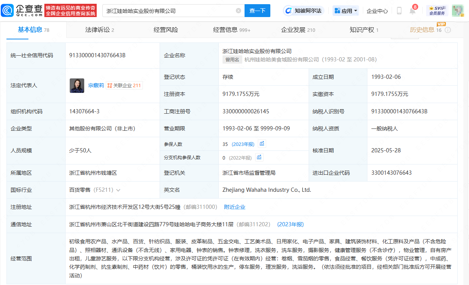Open the user avatar in the header

pyautogui.click(x=458, y=11)
